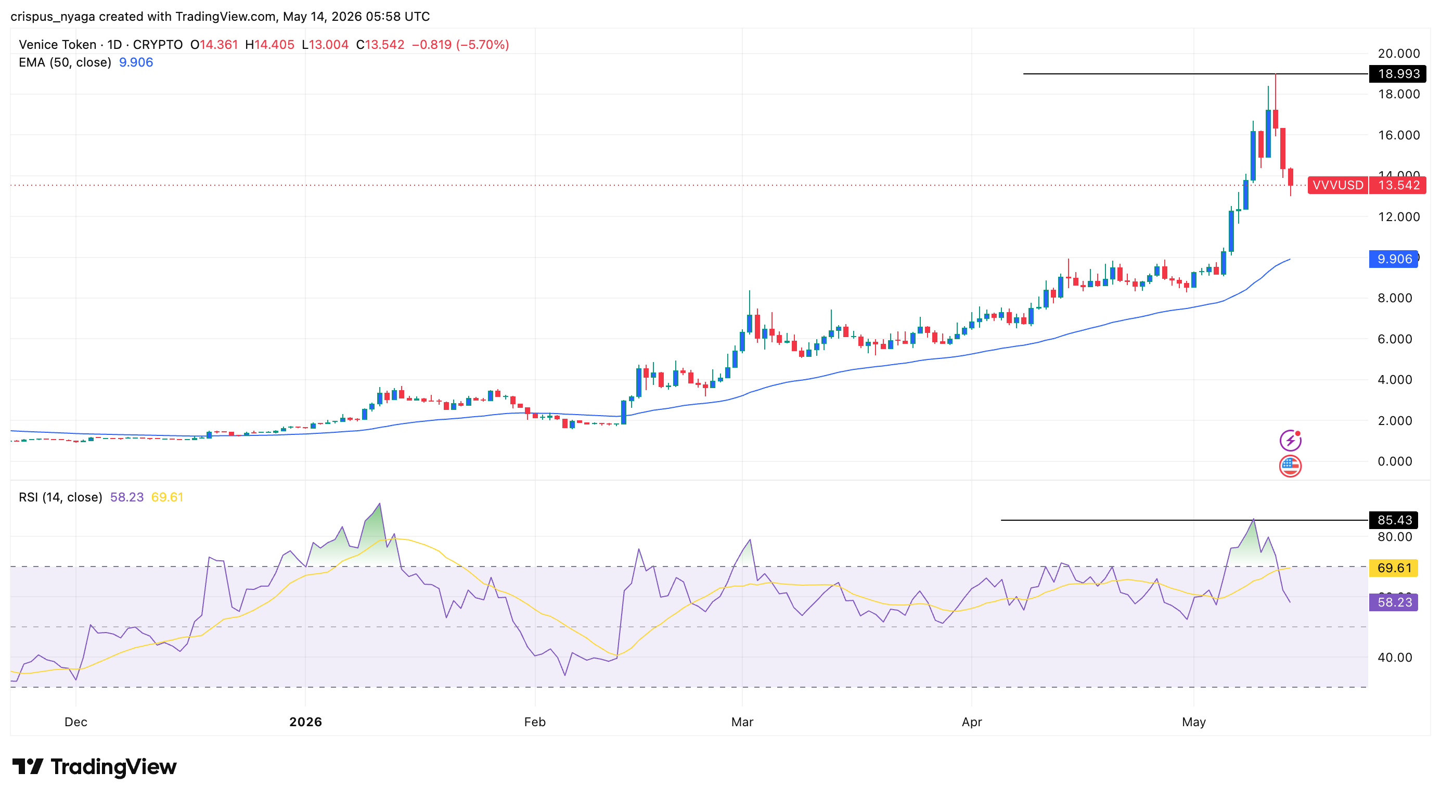
Task: Click the 4.000 price-axis tick
Action: (1395, 380)
